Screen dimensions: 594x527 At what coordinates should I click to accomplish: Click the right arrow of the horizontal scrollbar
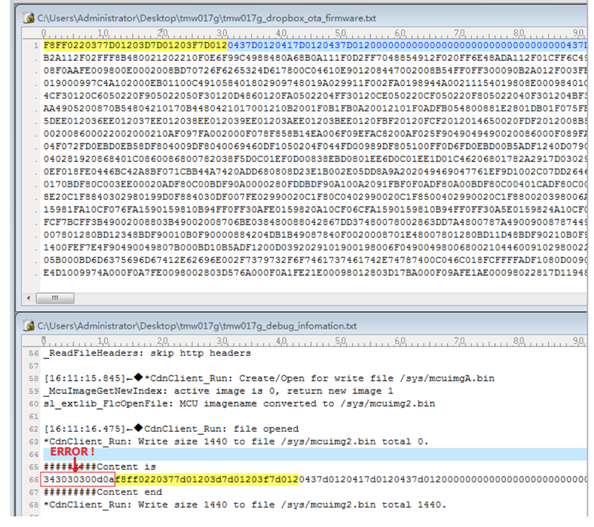pyautogui.click(x=582, y=297)
